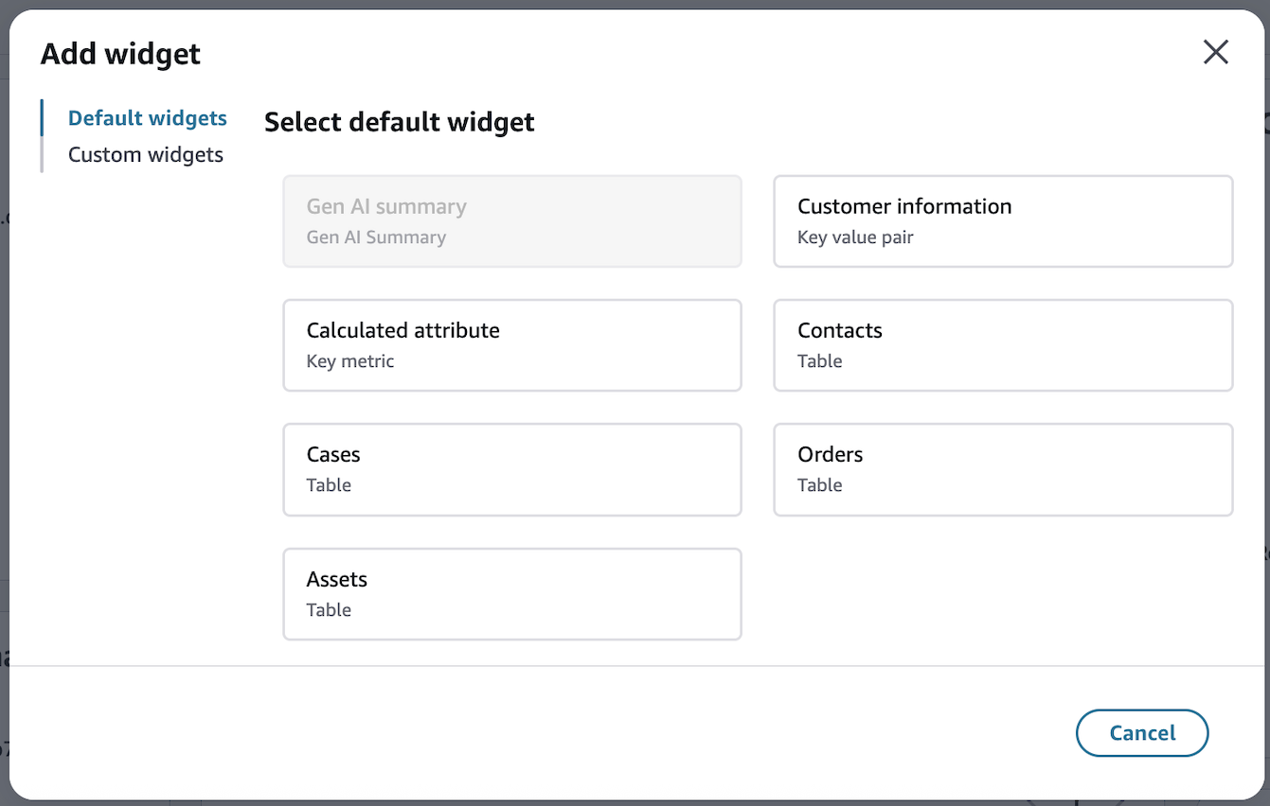Add the Contacts table widget
This screenshot has height=806, width=1270.
pos(1002,344)
